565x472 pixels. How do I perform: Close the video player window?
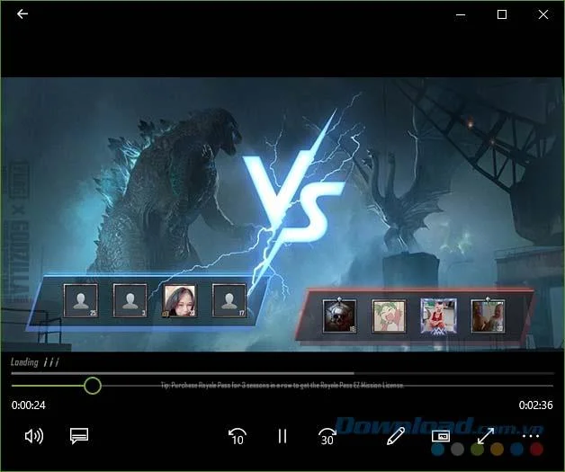pyautogui.click(x=543, y=14)
